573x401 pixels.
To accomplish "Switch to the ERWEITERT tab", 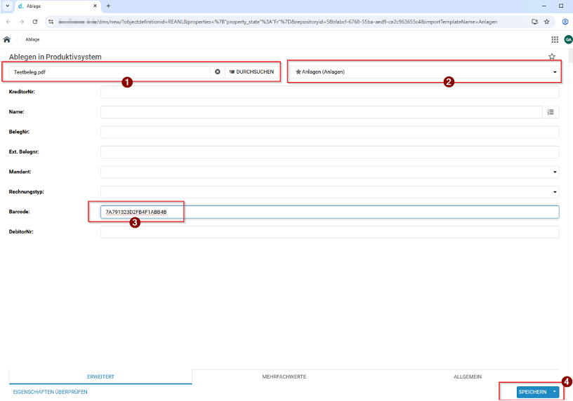I will point(100,376).
